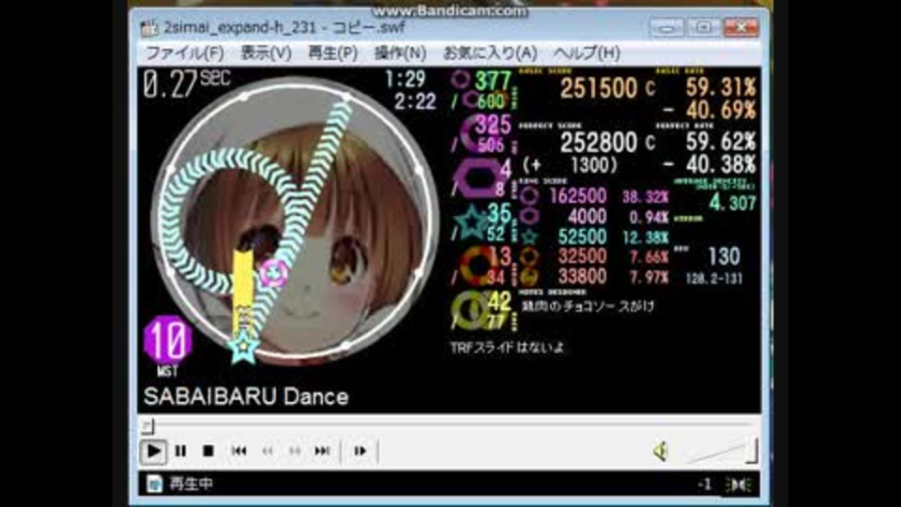Click the volume slider handle

coord(752,451)
